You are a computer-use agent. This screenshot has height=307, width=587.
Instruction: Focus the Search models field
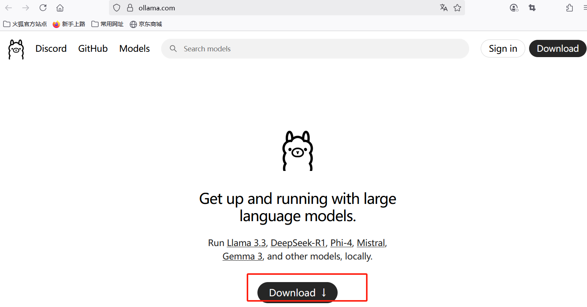[x=315, y=49]
